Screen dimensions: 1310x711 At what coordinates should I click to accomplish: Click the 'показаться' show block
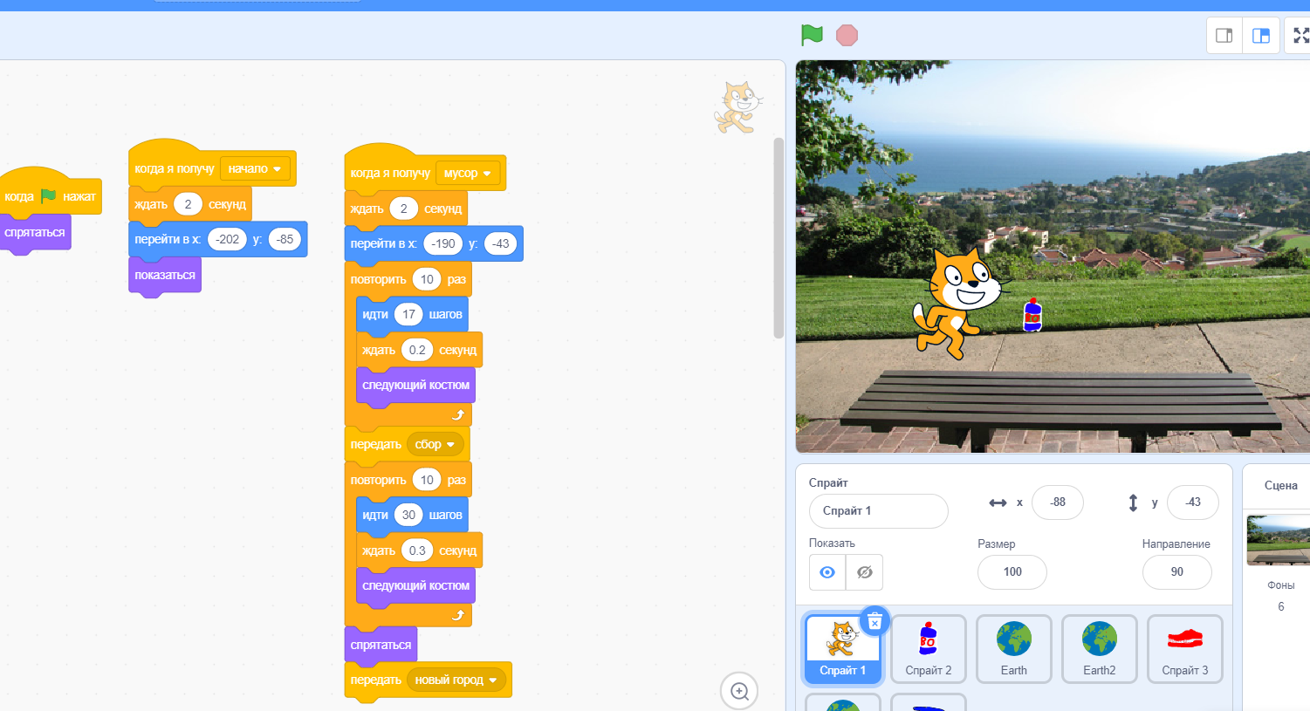tap(165, 276)
